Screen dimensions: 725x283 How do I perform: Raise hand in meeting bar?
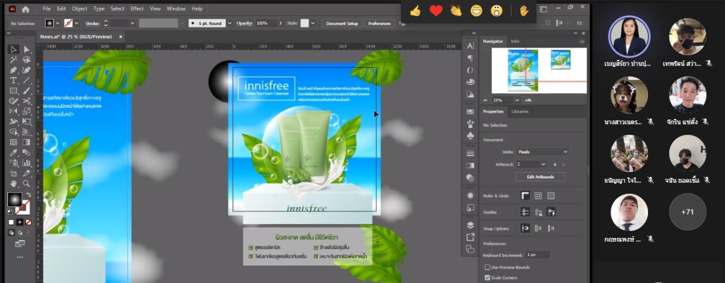tap(524, 11)
